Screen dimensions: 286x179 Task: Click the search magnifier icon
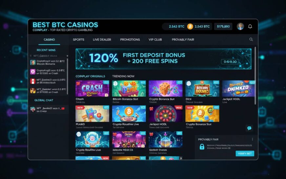coord(251,40)
